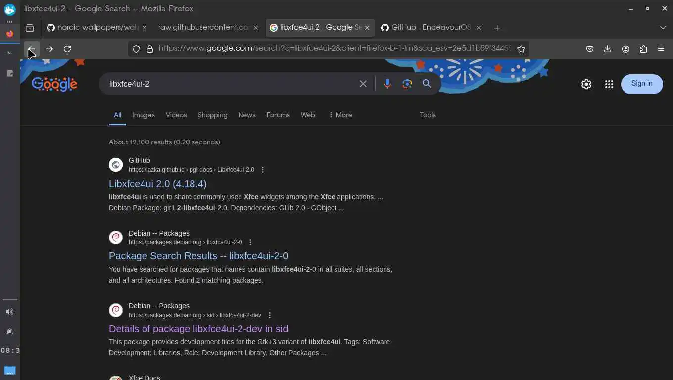The width and height of the screenshot is (673, 380).
Task: Open the system launcher at panel top
Action: 10,9
